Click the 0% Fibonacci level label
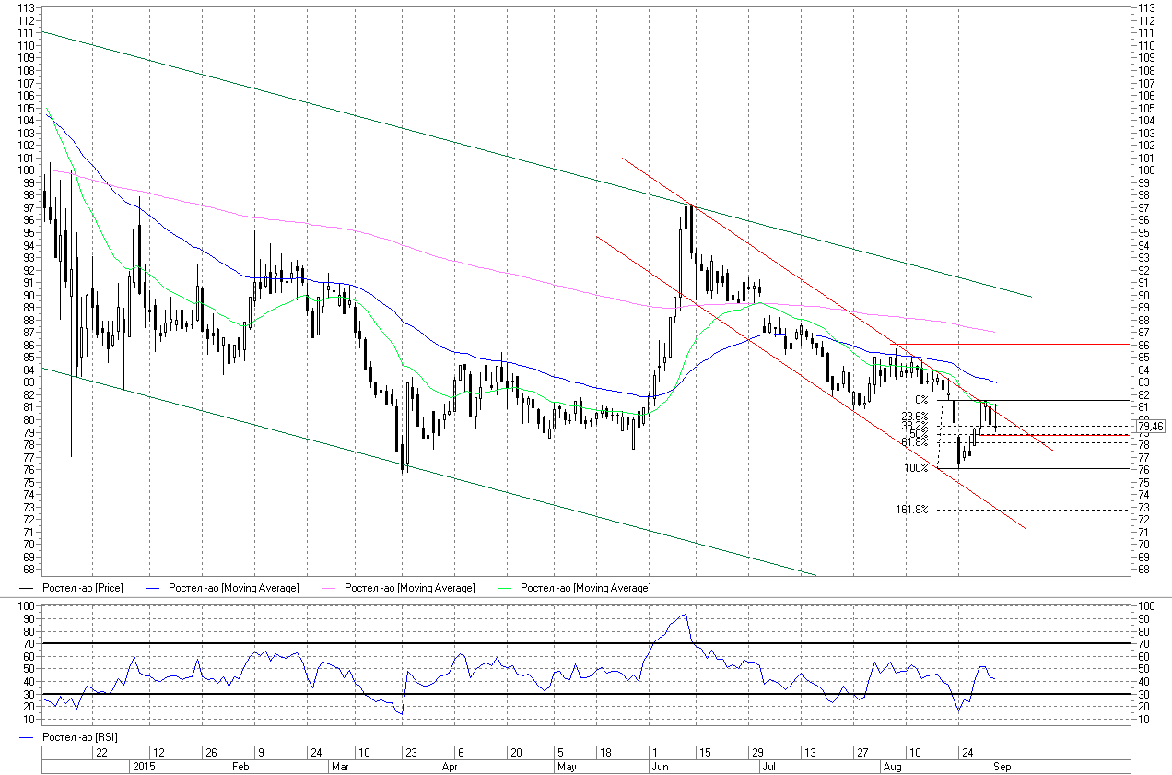 coord(920,400)
